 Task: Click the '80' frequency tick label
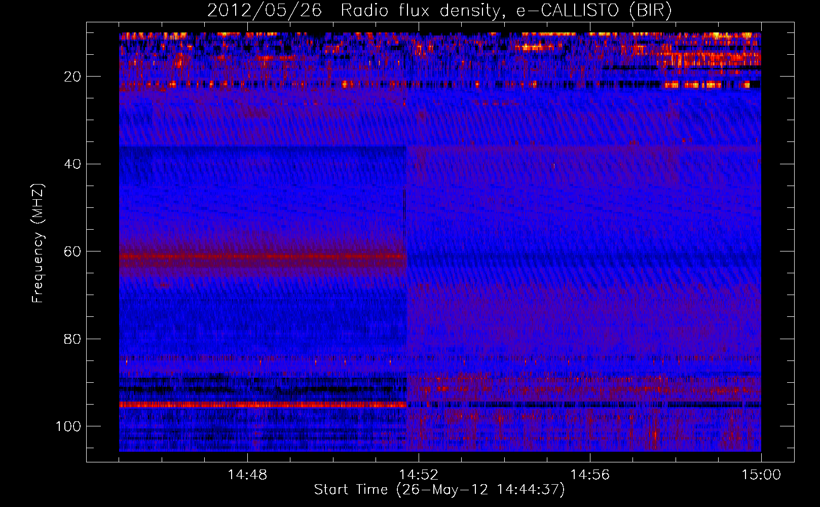coord(72,339)
